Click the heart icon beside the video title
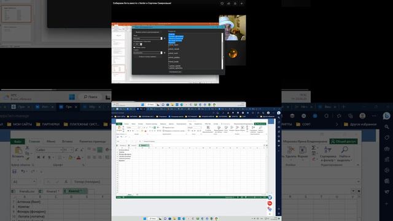The height and width of the screenshot is (221, 393). tap(222, 4)
